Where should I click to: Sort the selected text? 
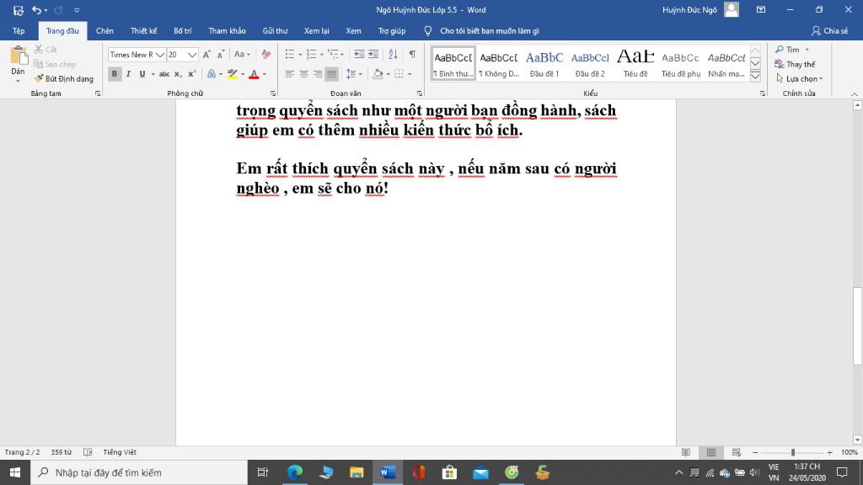pyautogui.click(x=393, y=55)
